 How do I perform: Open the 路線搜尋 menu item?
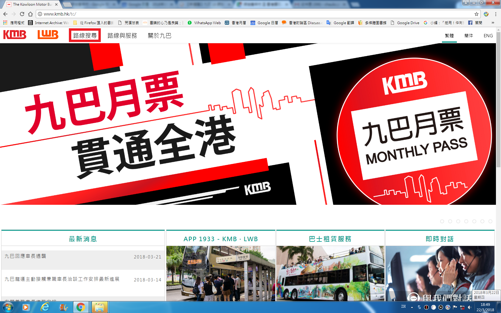[x=85, y=35]
